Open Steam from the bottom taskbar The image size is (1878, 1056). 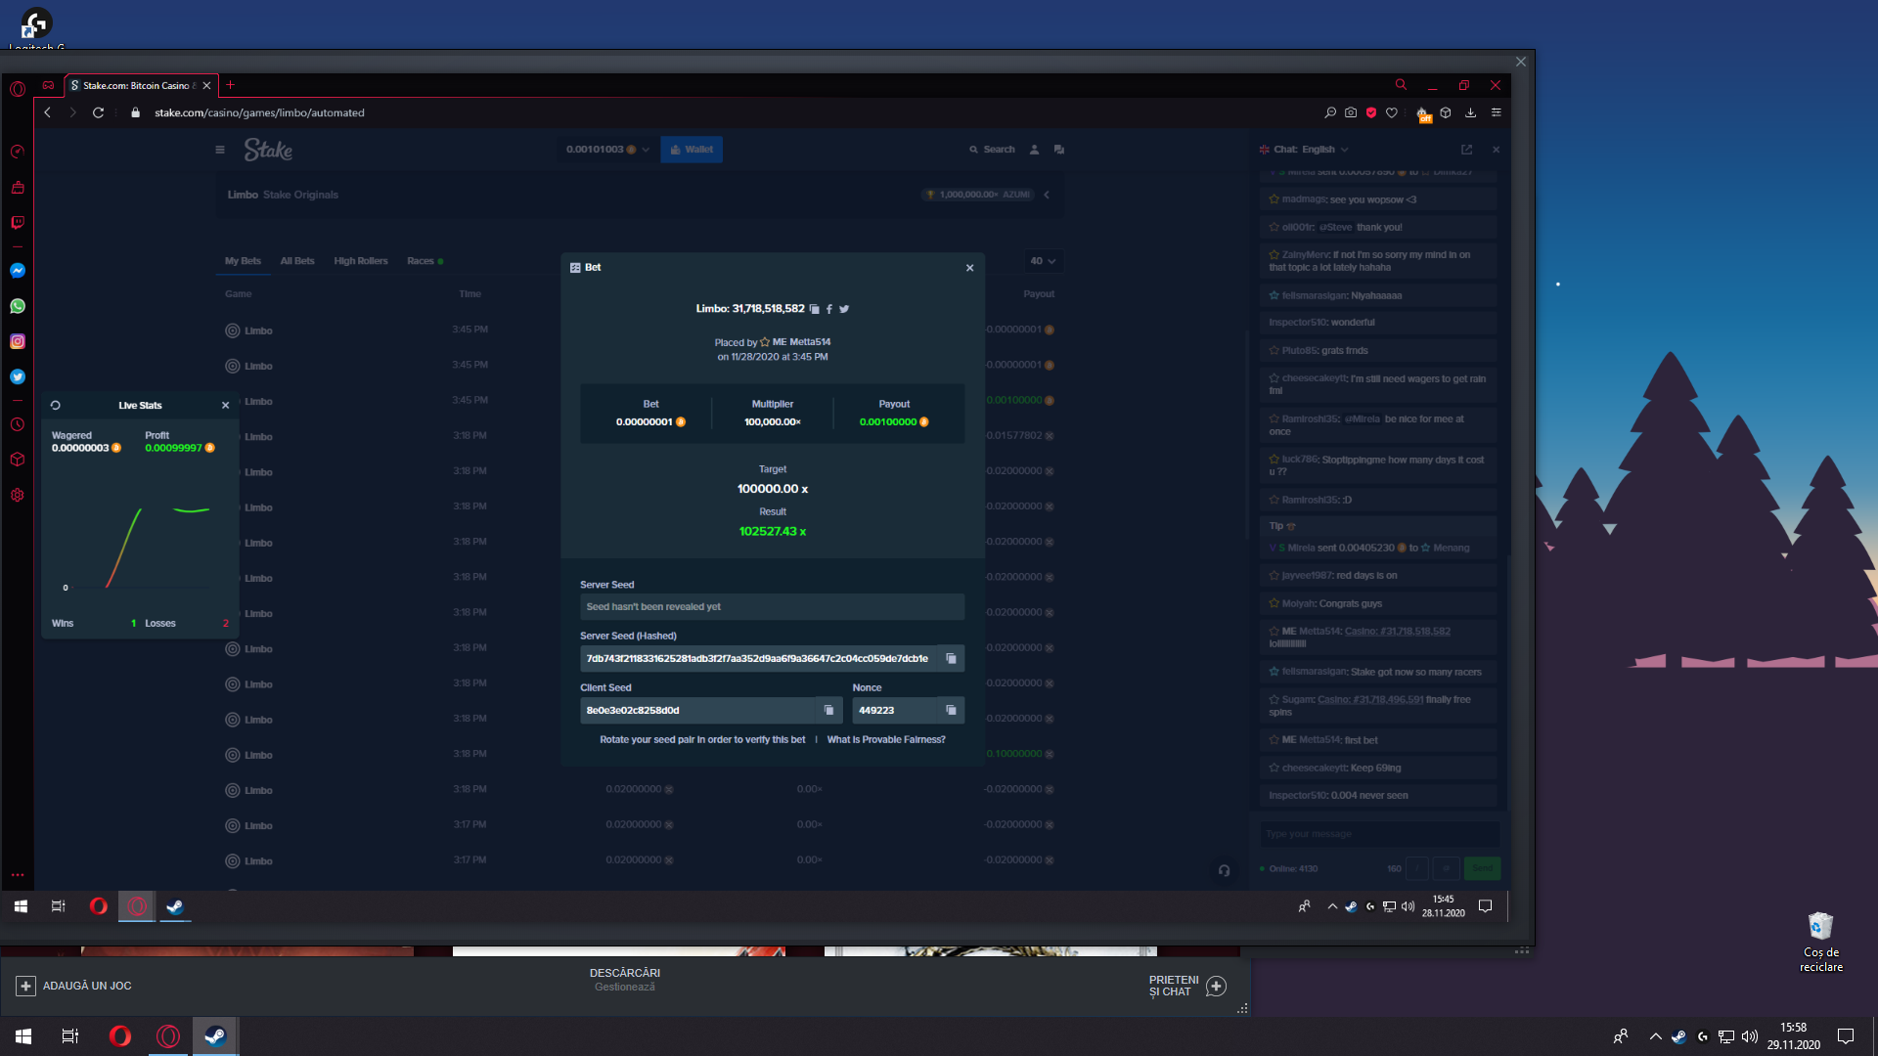(x=215, y=1036)
